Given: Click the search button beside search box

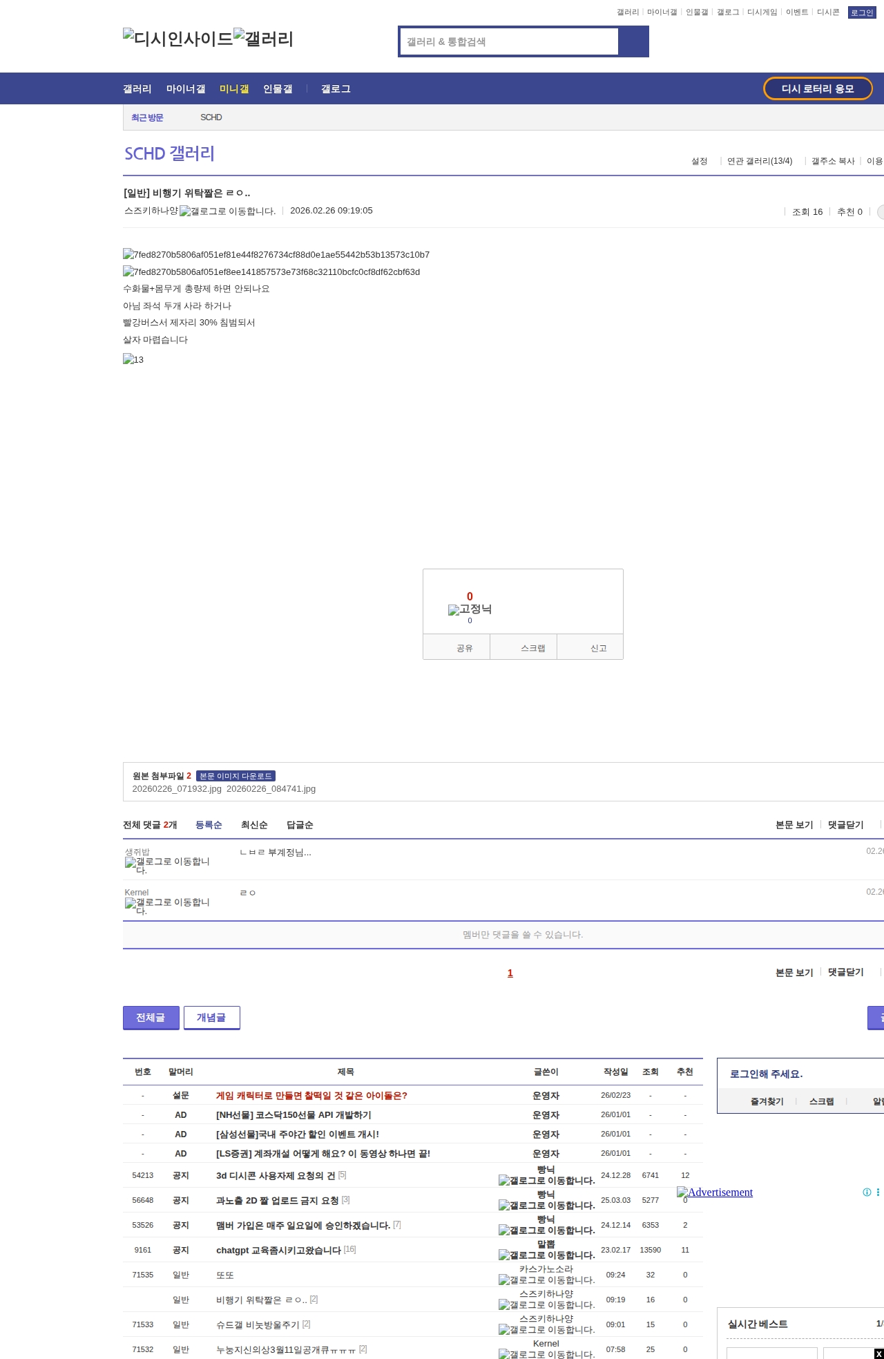Looking at the screenshot, I should coord(634,41).
